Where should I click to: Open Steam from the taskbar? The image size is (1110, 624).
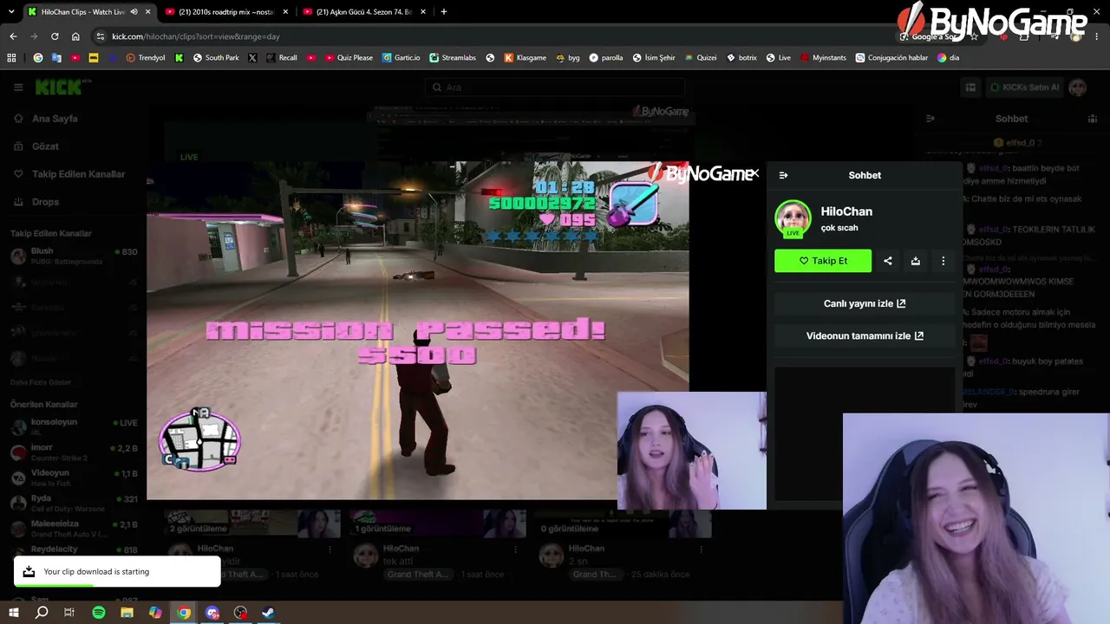pos(269,613)
